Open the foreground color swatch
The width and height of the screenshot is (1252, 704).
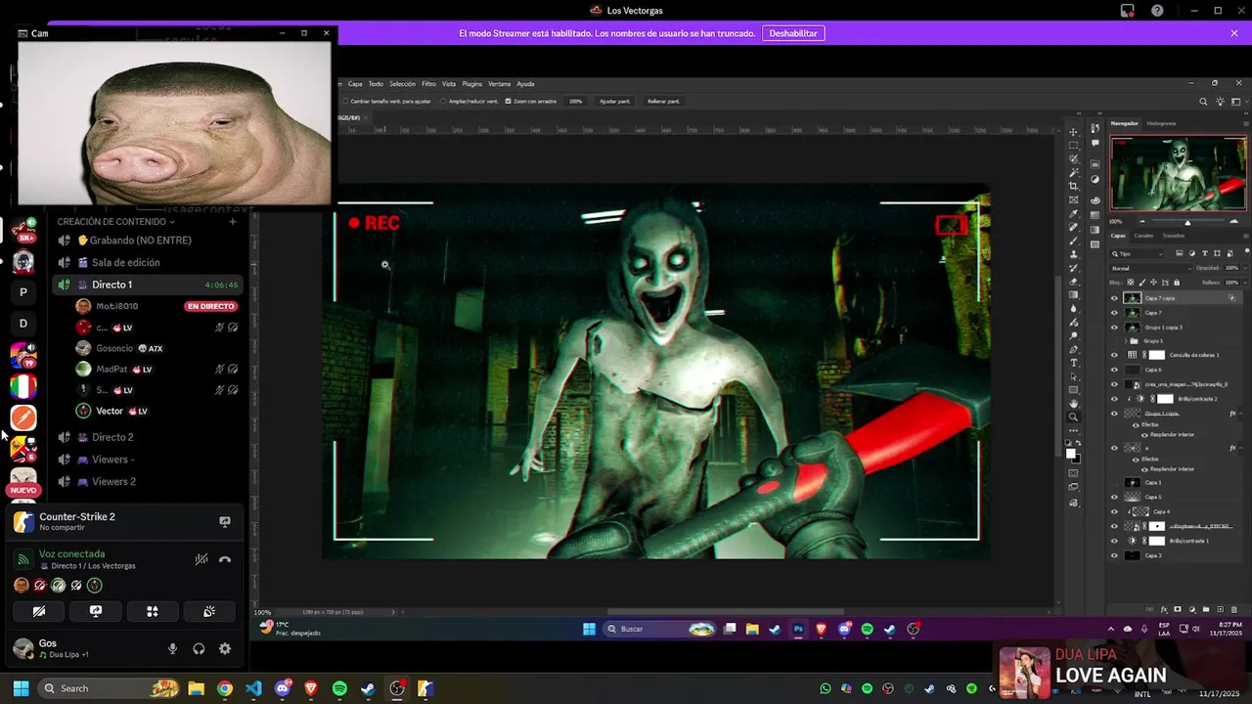point(1071,453)
